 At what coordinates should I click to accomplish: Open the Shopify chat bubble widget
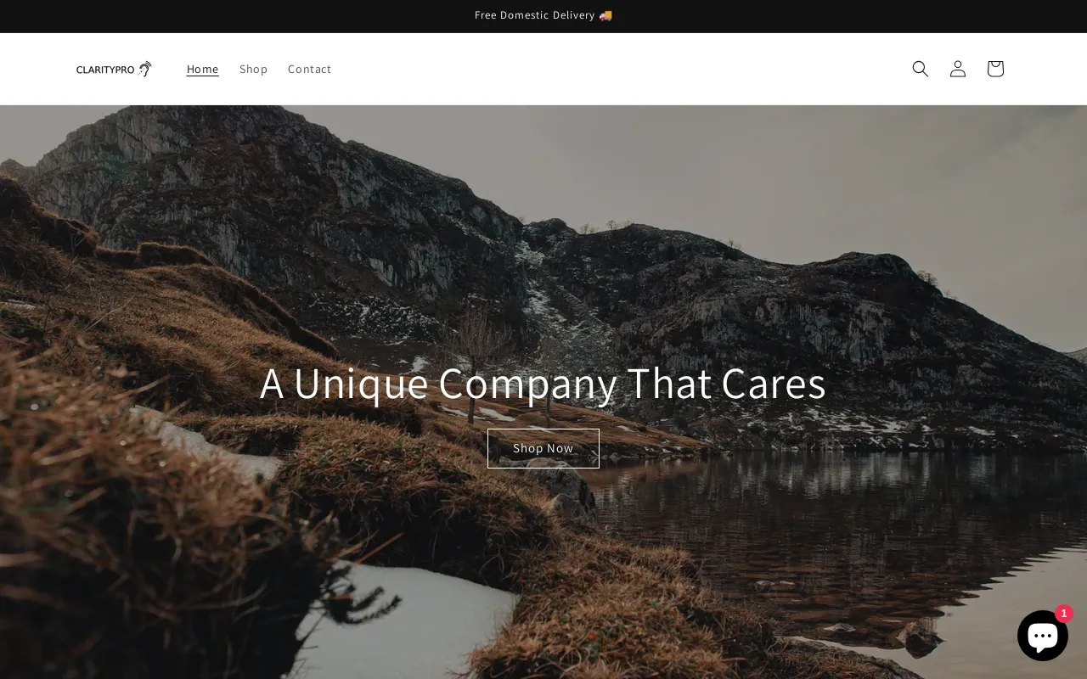[1043, 636]
